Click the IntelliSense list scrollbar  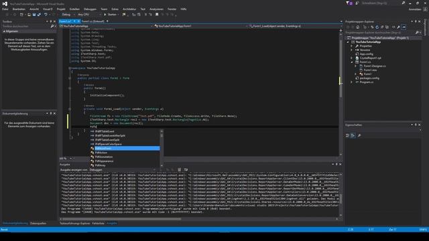point(162,148)
